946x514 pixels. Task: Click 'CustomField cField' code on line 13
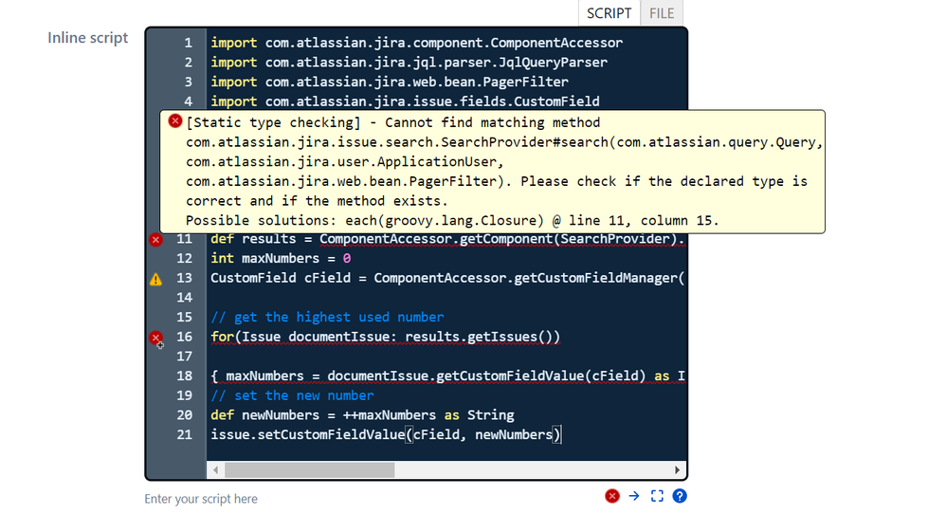pyautogui.click(x=447, y=278)
